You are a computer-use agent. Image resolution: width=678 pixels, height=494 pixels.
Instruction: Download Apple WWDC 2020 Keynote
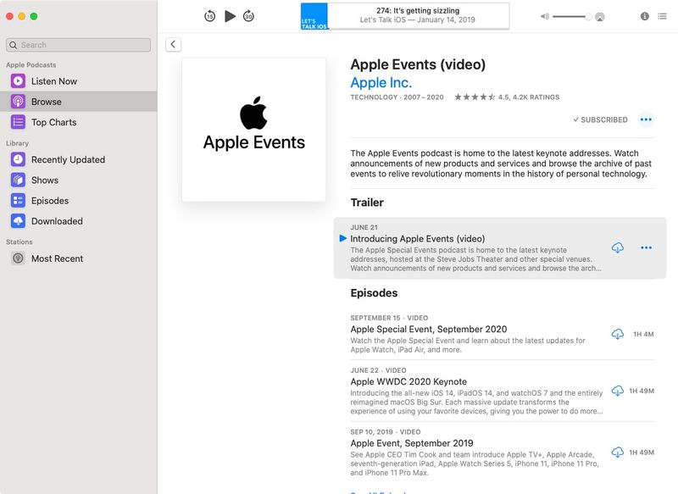click(x=618, y=391)
